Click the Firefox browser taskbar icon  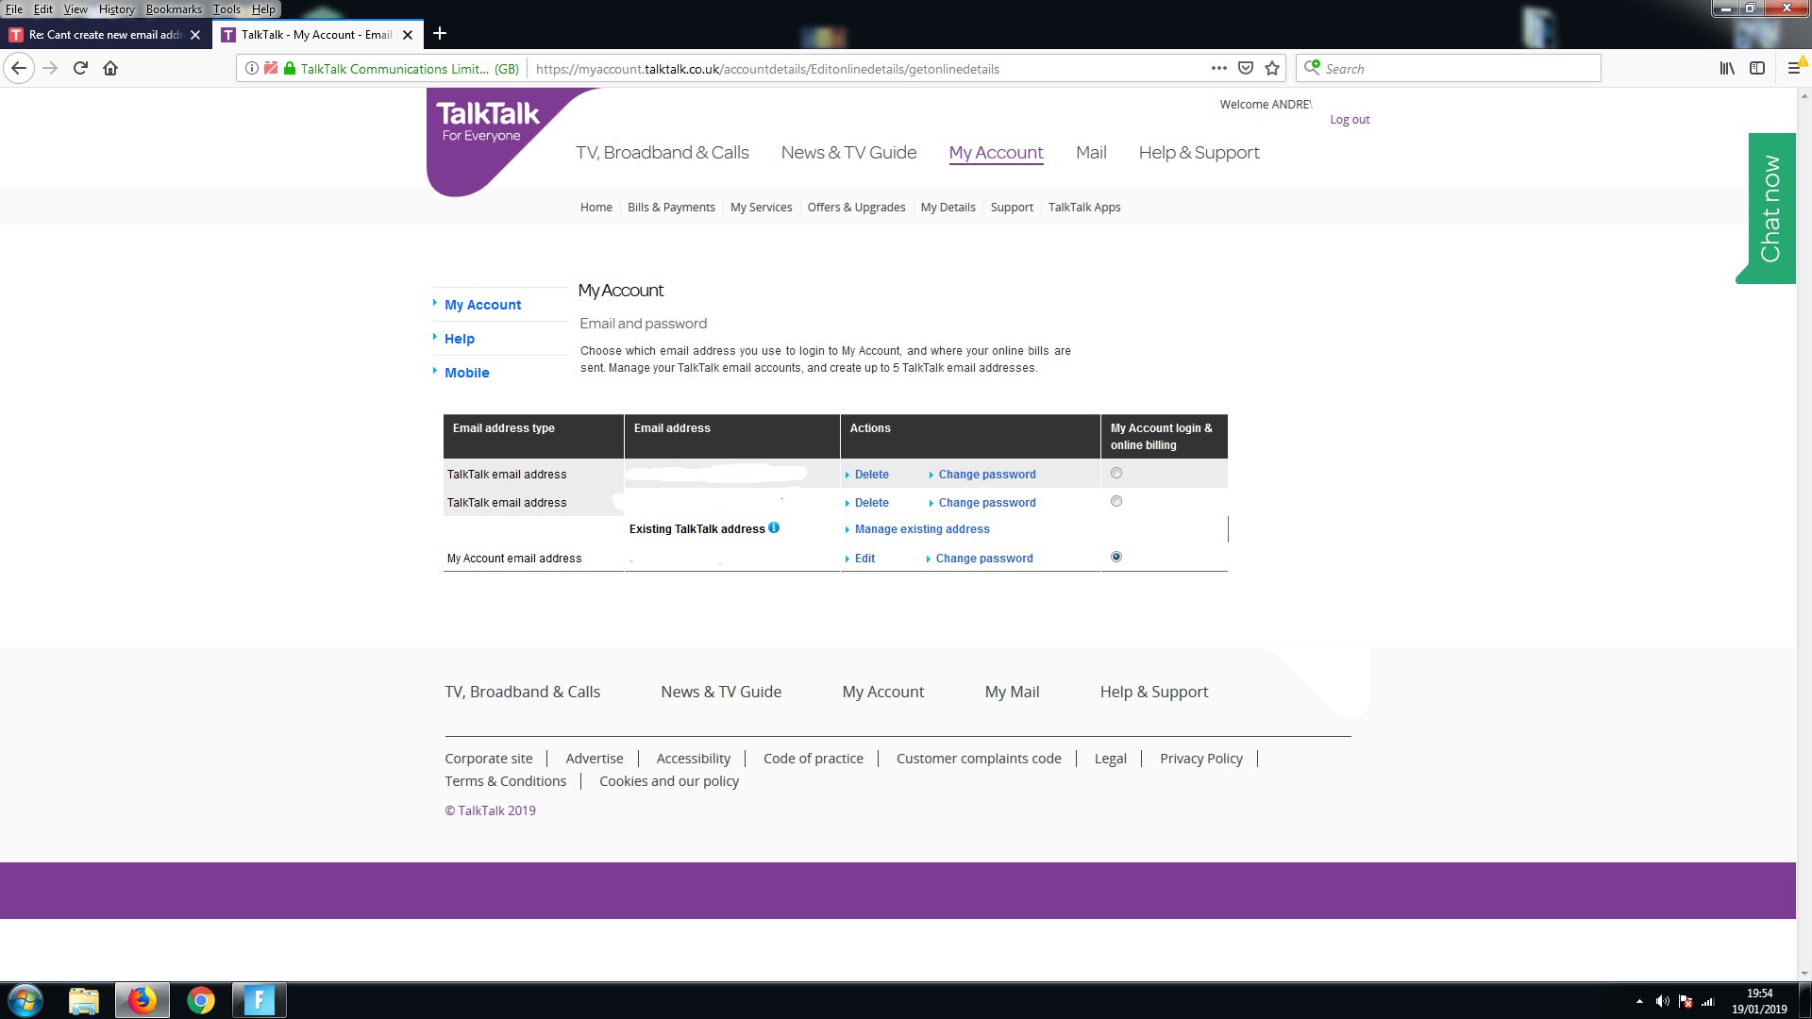(141, 999)
